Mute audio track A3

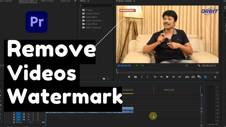29,117
